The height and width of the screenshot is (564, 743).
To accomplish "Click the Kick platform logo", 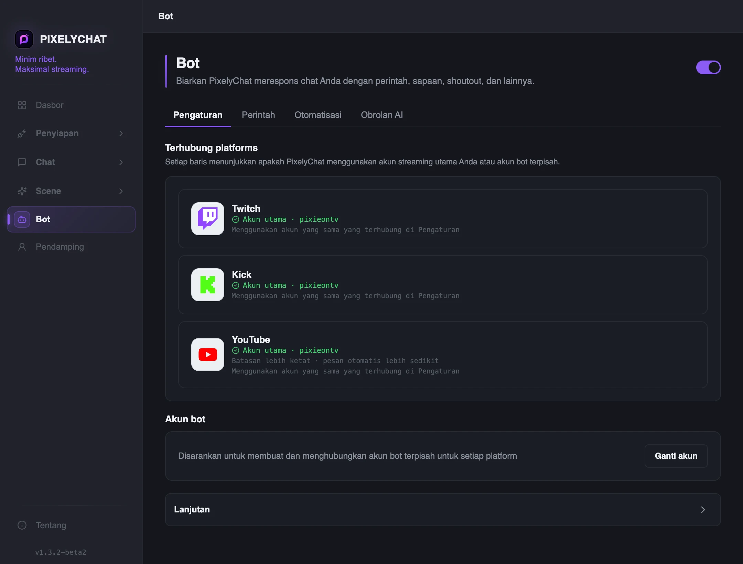I will click(208, 285).
